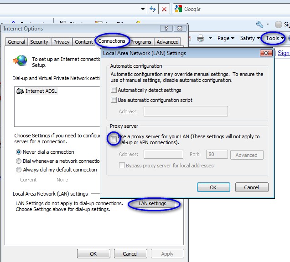
Task: Open the Tools menu dropdown
Action: pos(274,38)
